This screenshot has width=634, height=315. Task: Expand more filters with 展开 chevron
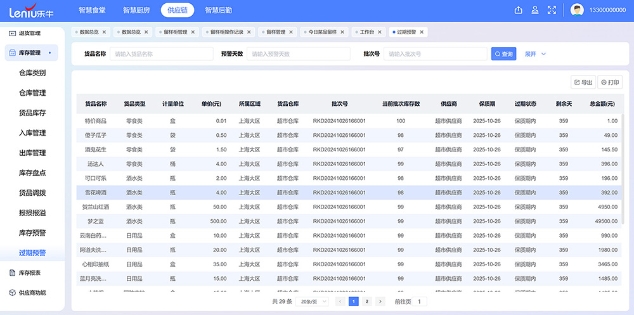point(543,55)
